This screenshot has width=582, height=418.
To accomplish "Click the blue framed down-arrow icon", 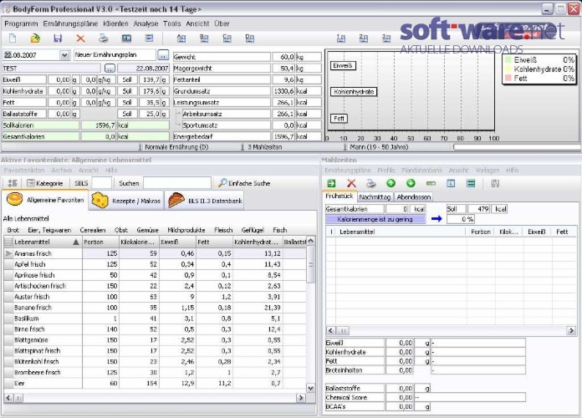I will tap(451, 183).
